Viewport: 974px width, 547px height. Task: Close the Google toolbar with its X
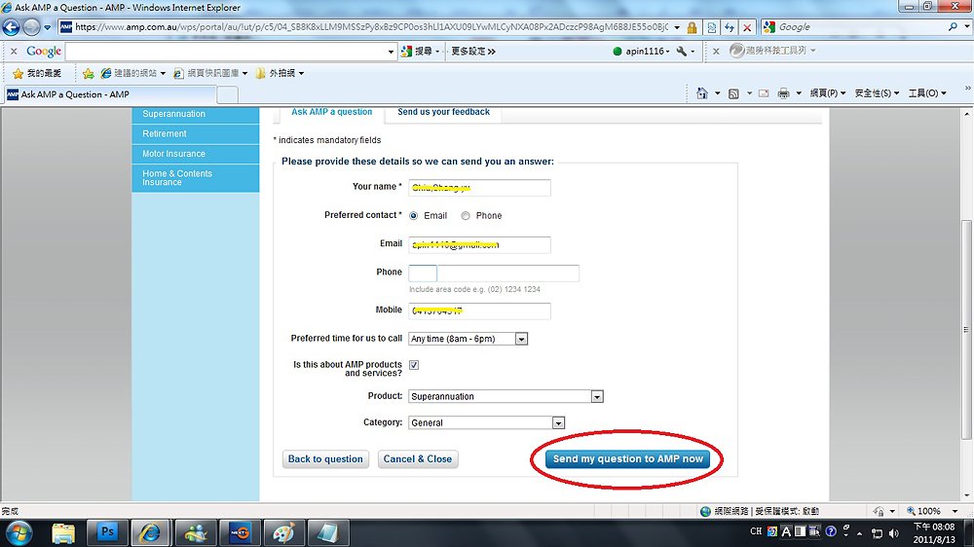pos(14,51)
